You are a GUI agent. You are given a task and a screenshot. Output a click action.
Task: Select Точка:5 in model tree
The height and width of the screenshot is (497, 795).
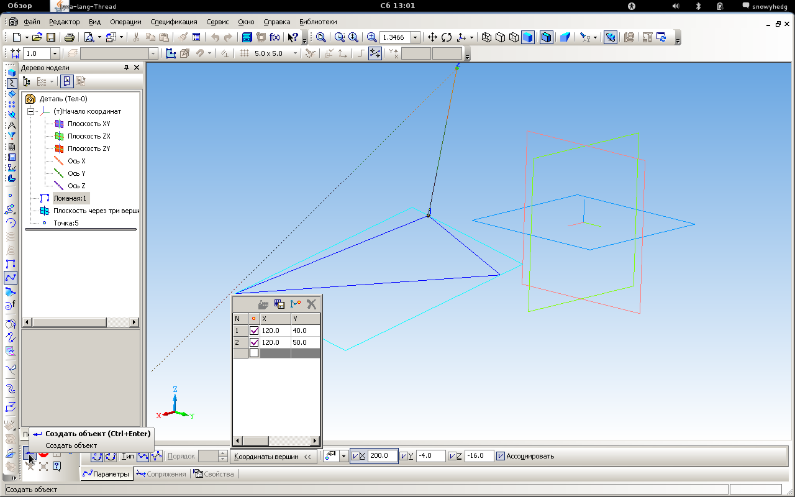point(66,223)
